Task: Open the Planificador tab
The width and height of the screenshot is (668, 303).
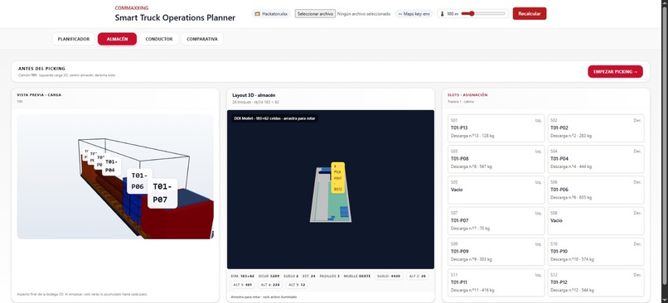Action: coord(74,39)
